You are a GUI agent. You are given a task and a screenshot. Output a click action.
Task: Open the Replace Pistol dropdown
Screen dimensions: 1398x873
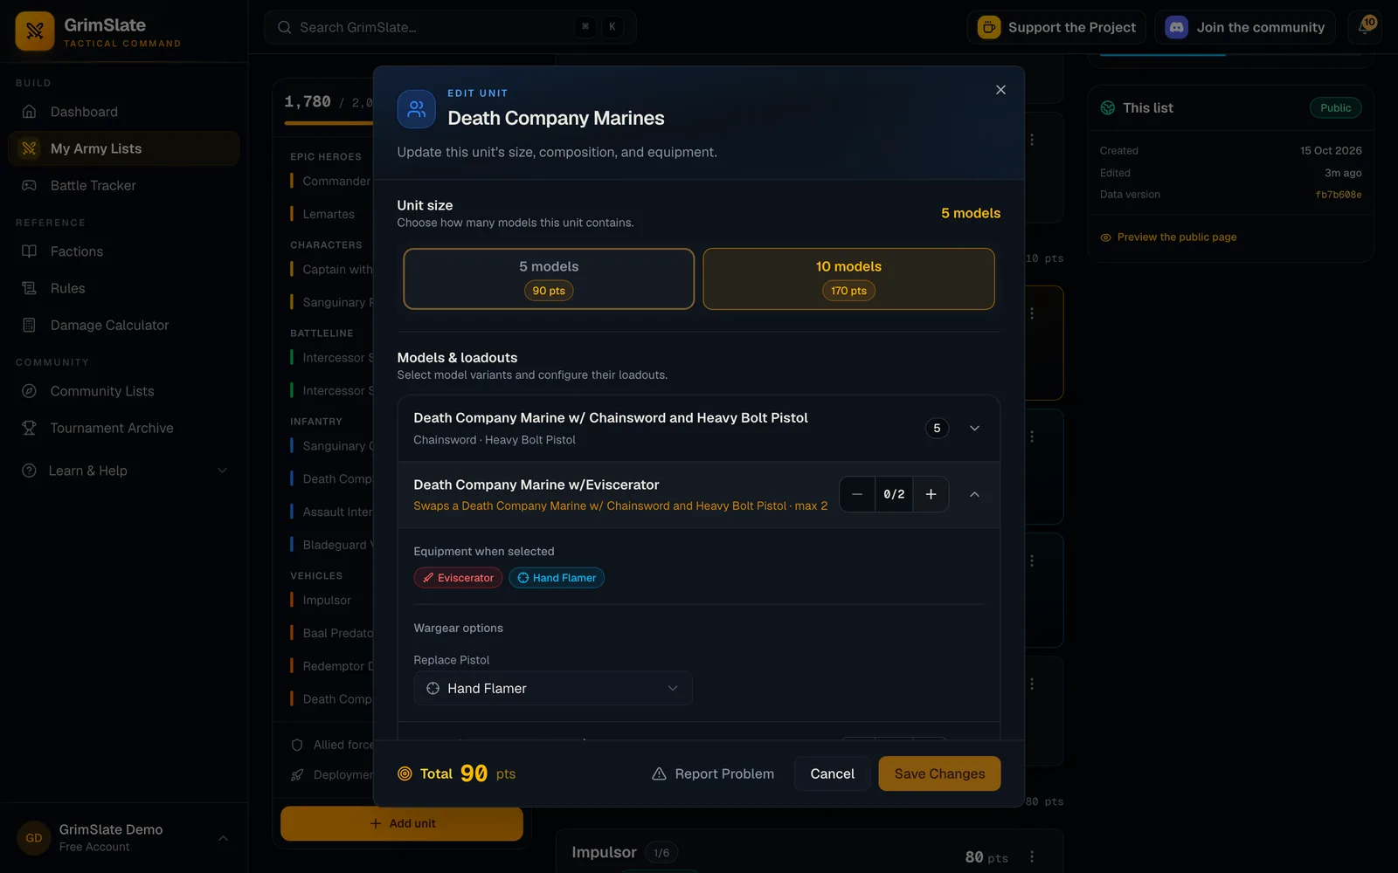tap(553, 688)
